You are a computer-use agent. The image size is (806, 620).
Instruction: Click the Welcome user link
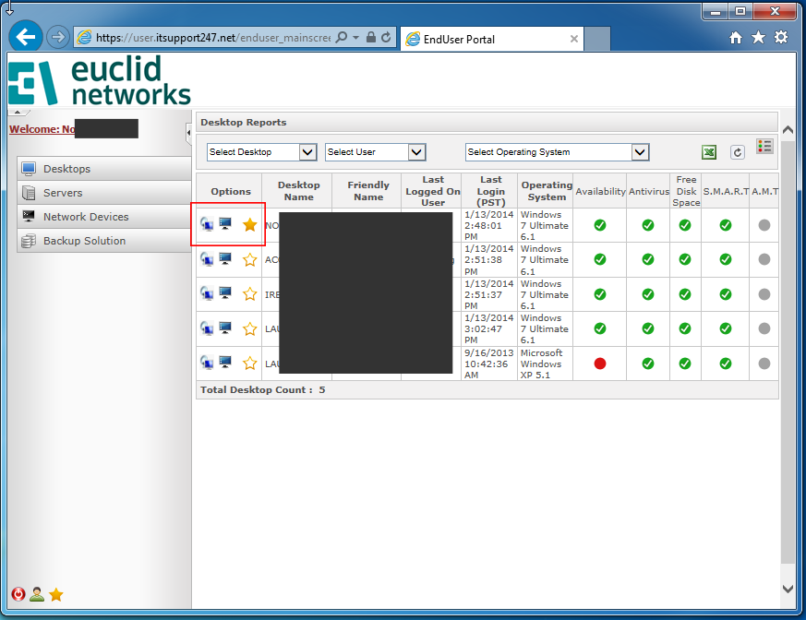pyautogui.click(x=42, y=129)
